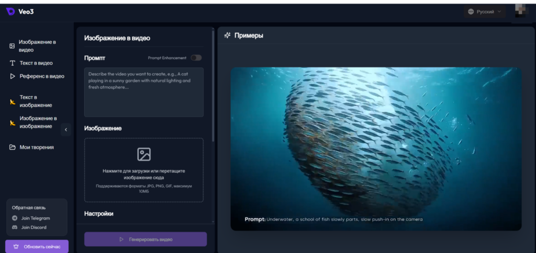
Task: Click the image upload icon in dropzone
Action: pos(144,154)
